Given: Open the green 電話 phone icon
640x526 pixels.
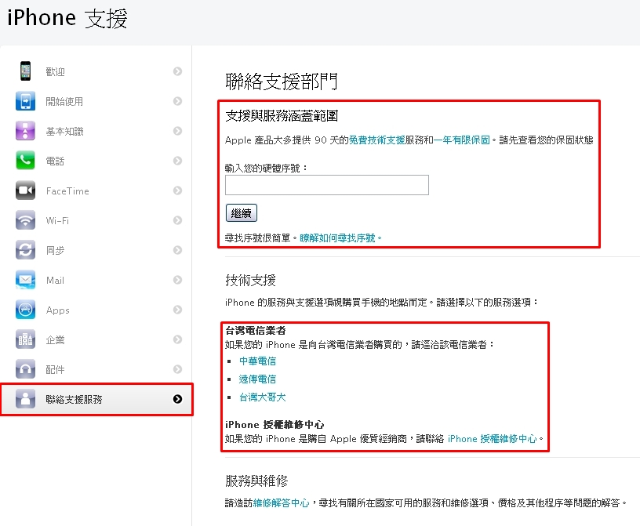Looking at the screenshot, I should pos(25,161).
